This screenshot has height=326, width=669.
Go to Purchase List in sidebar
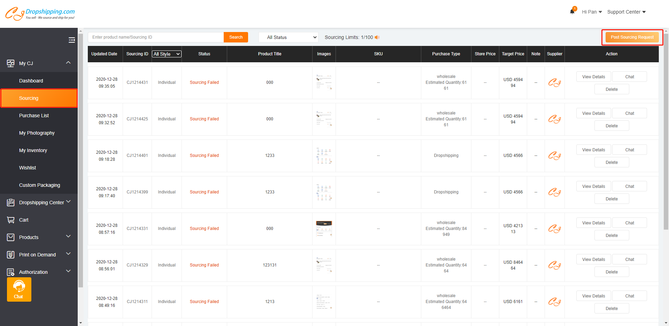[34, 116]
